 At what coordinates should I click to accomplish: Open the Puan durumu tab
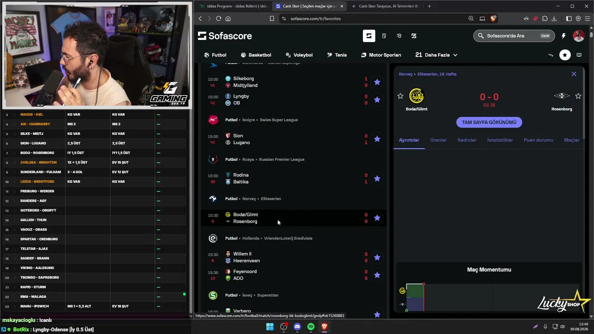coord(538,140)
